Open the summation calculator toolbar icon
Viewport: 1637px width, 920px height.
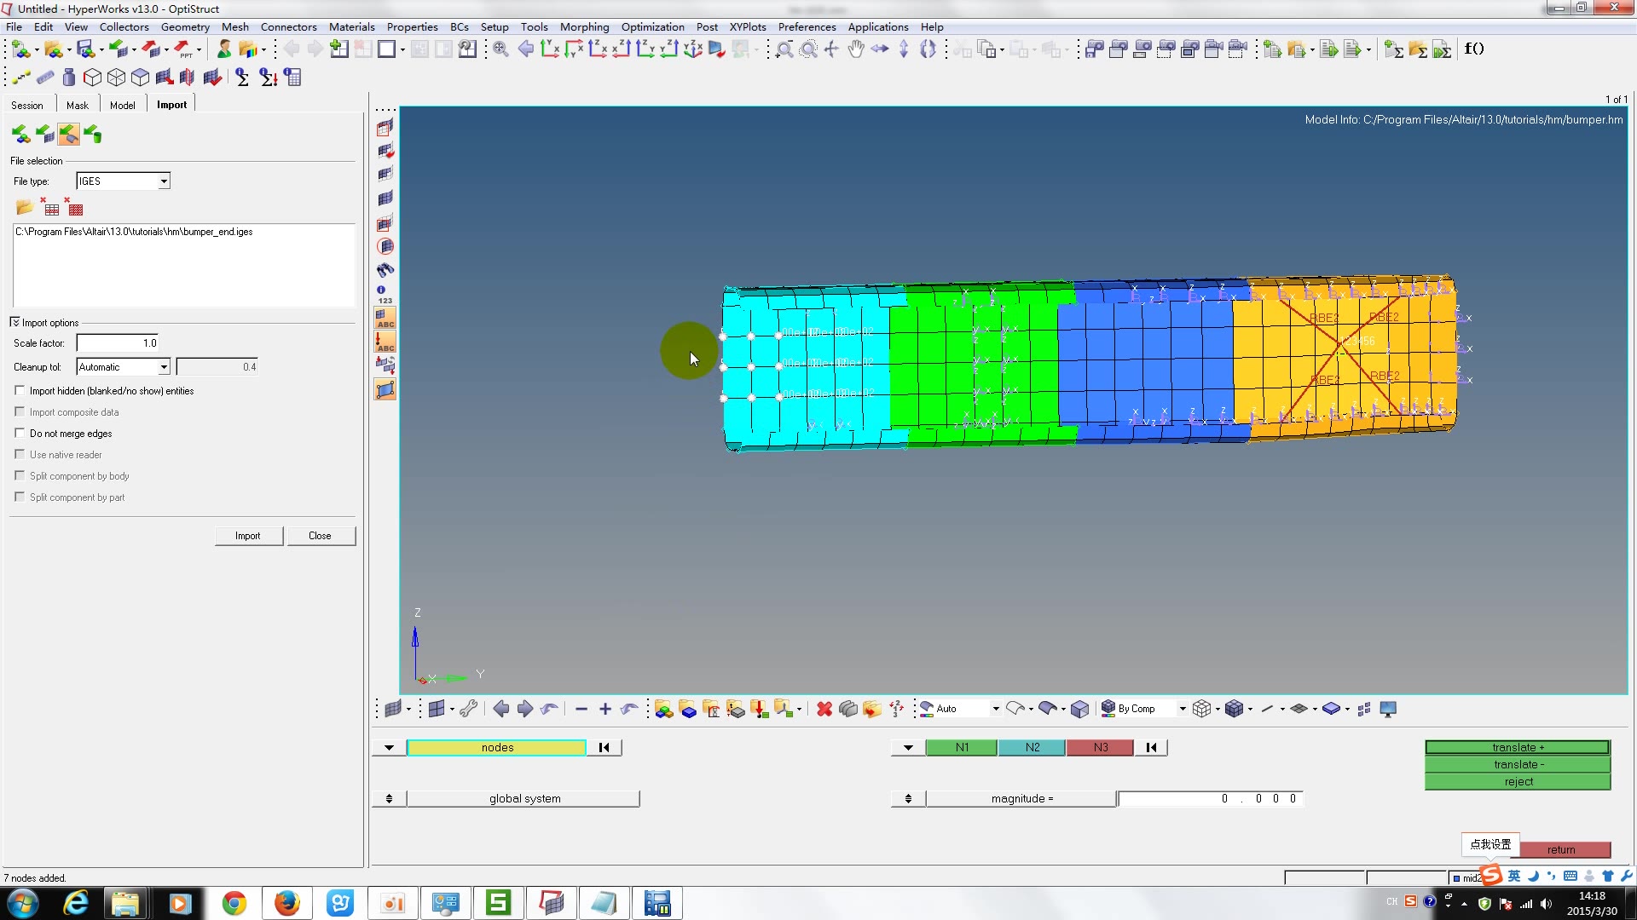(x=242, y=78)
